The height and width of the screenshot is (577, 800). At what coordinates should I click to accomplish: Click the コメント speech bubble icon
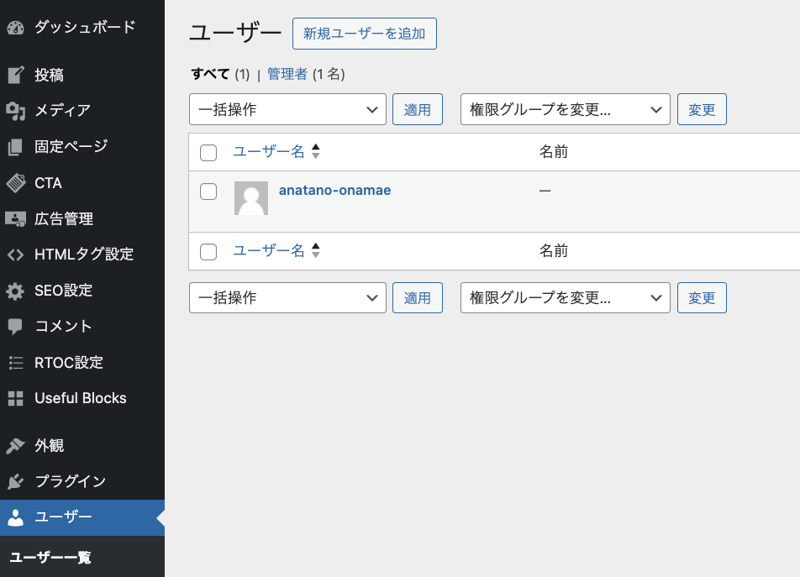tap(15, 327)
